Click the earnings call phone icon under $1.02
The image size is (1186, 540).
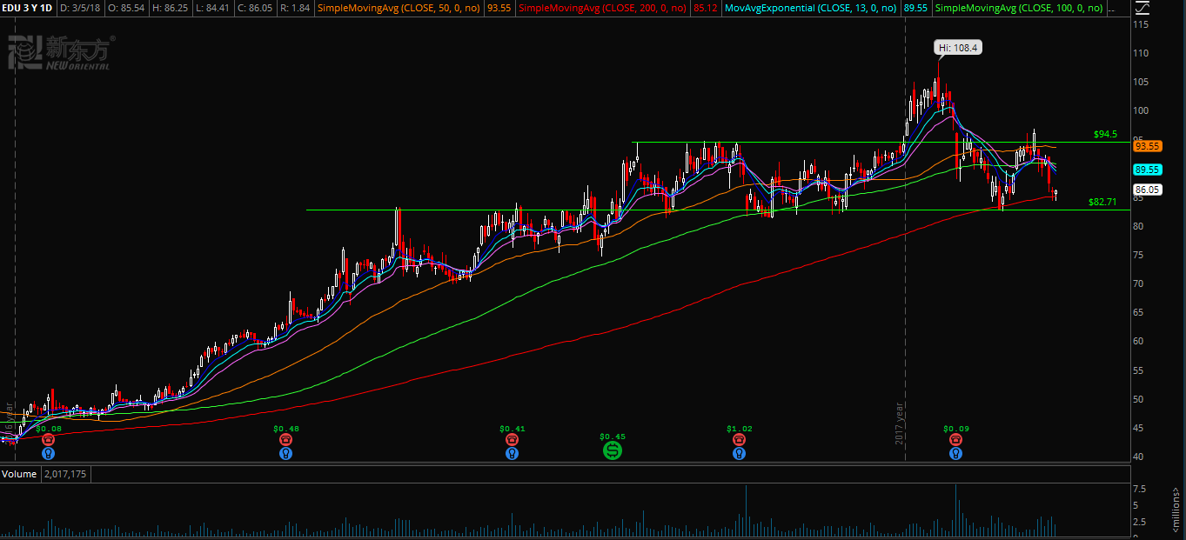point(739,440)
